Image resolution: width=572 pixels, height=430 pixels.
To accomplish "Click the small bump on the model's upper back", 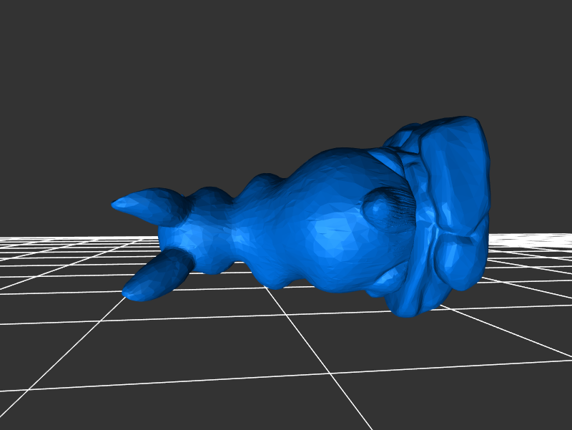I will pos(261,185).
